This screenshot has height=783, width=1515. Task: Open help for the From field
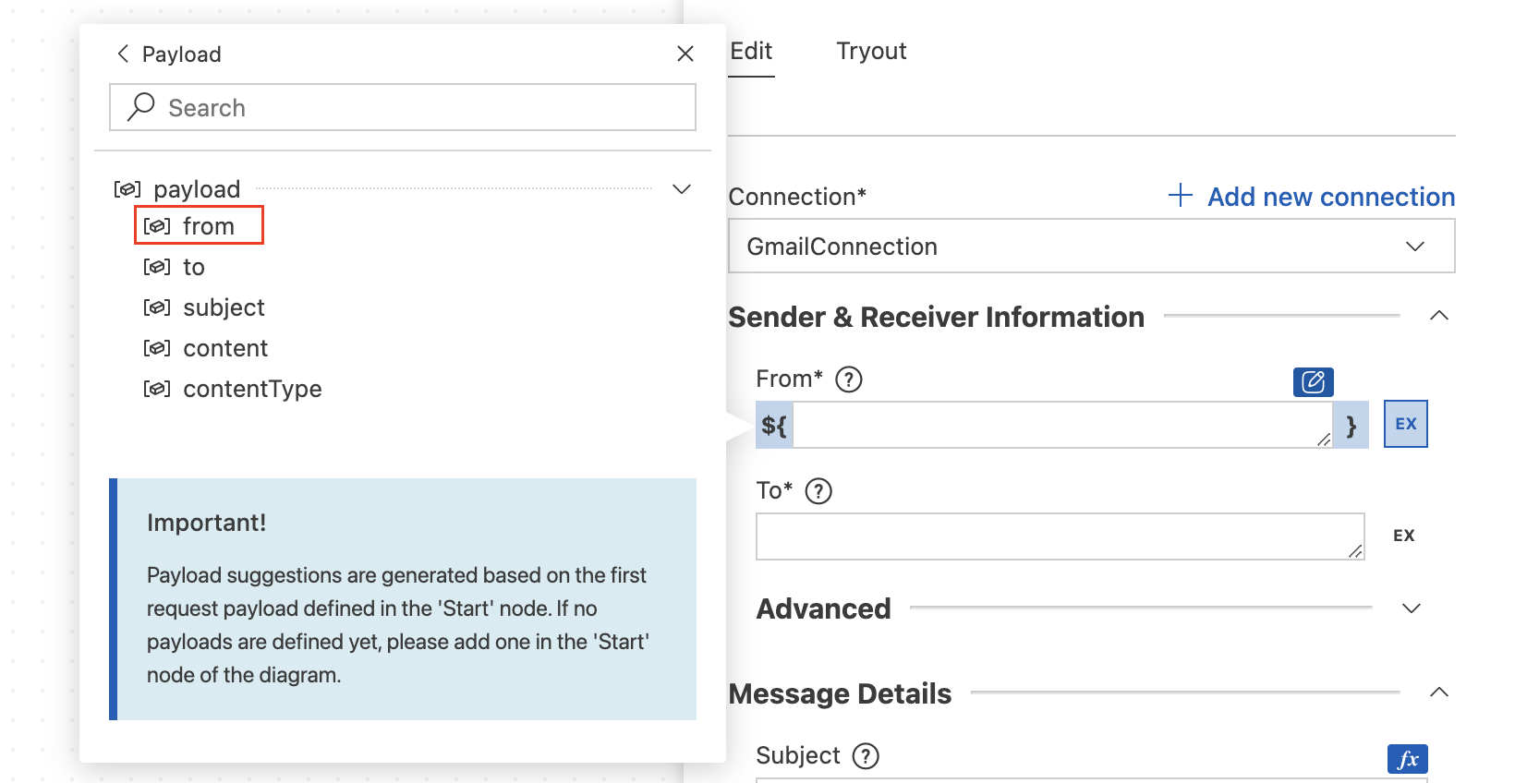pyautogui.click(x=848, y=379)
